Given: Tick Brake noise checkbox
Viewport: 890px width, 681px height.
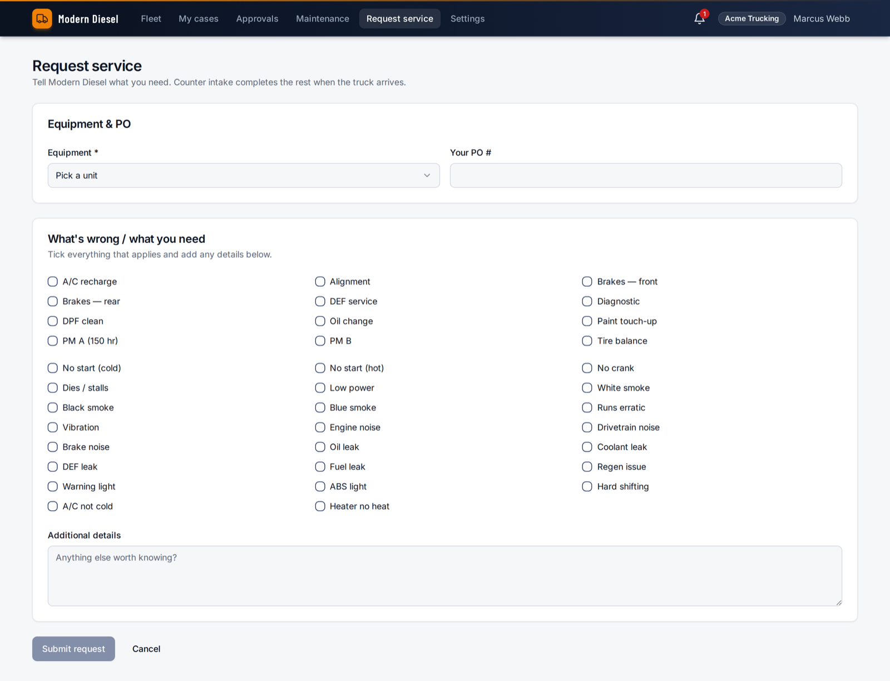Looking at the screenshot, I should 53,447.
